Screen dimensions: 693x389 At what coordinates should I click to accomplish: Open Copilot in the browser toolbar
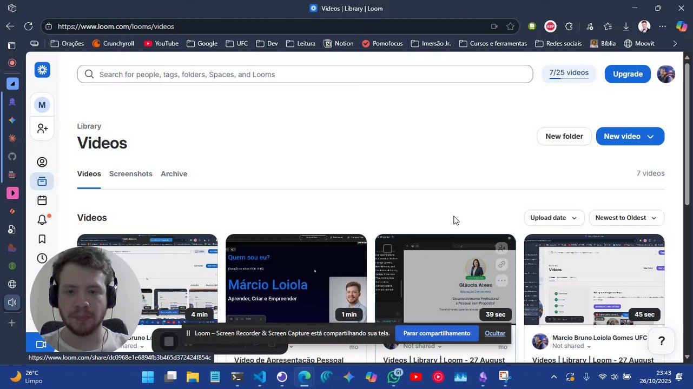pyautogui.click(x=682, y=26)
